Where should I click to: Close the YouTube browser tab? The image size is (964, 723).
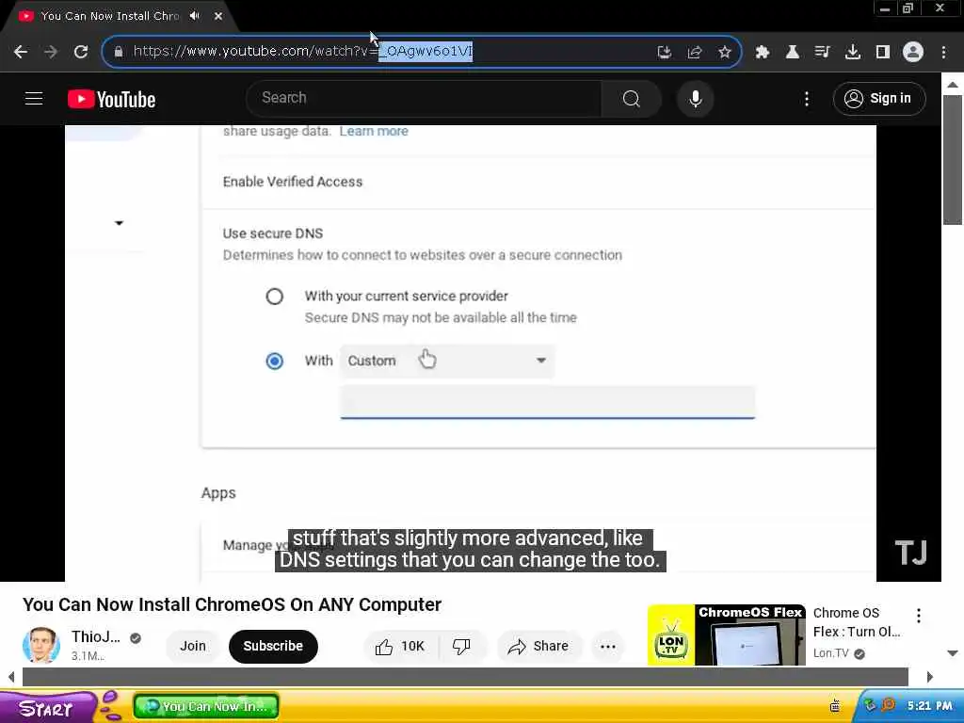pos(218,16)
